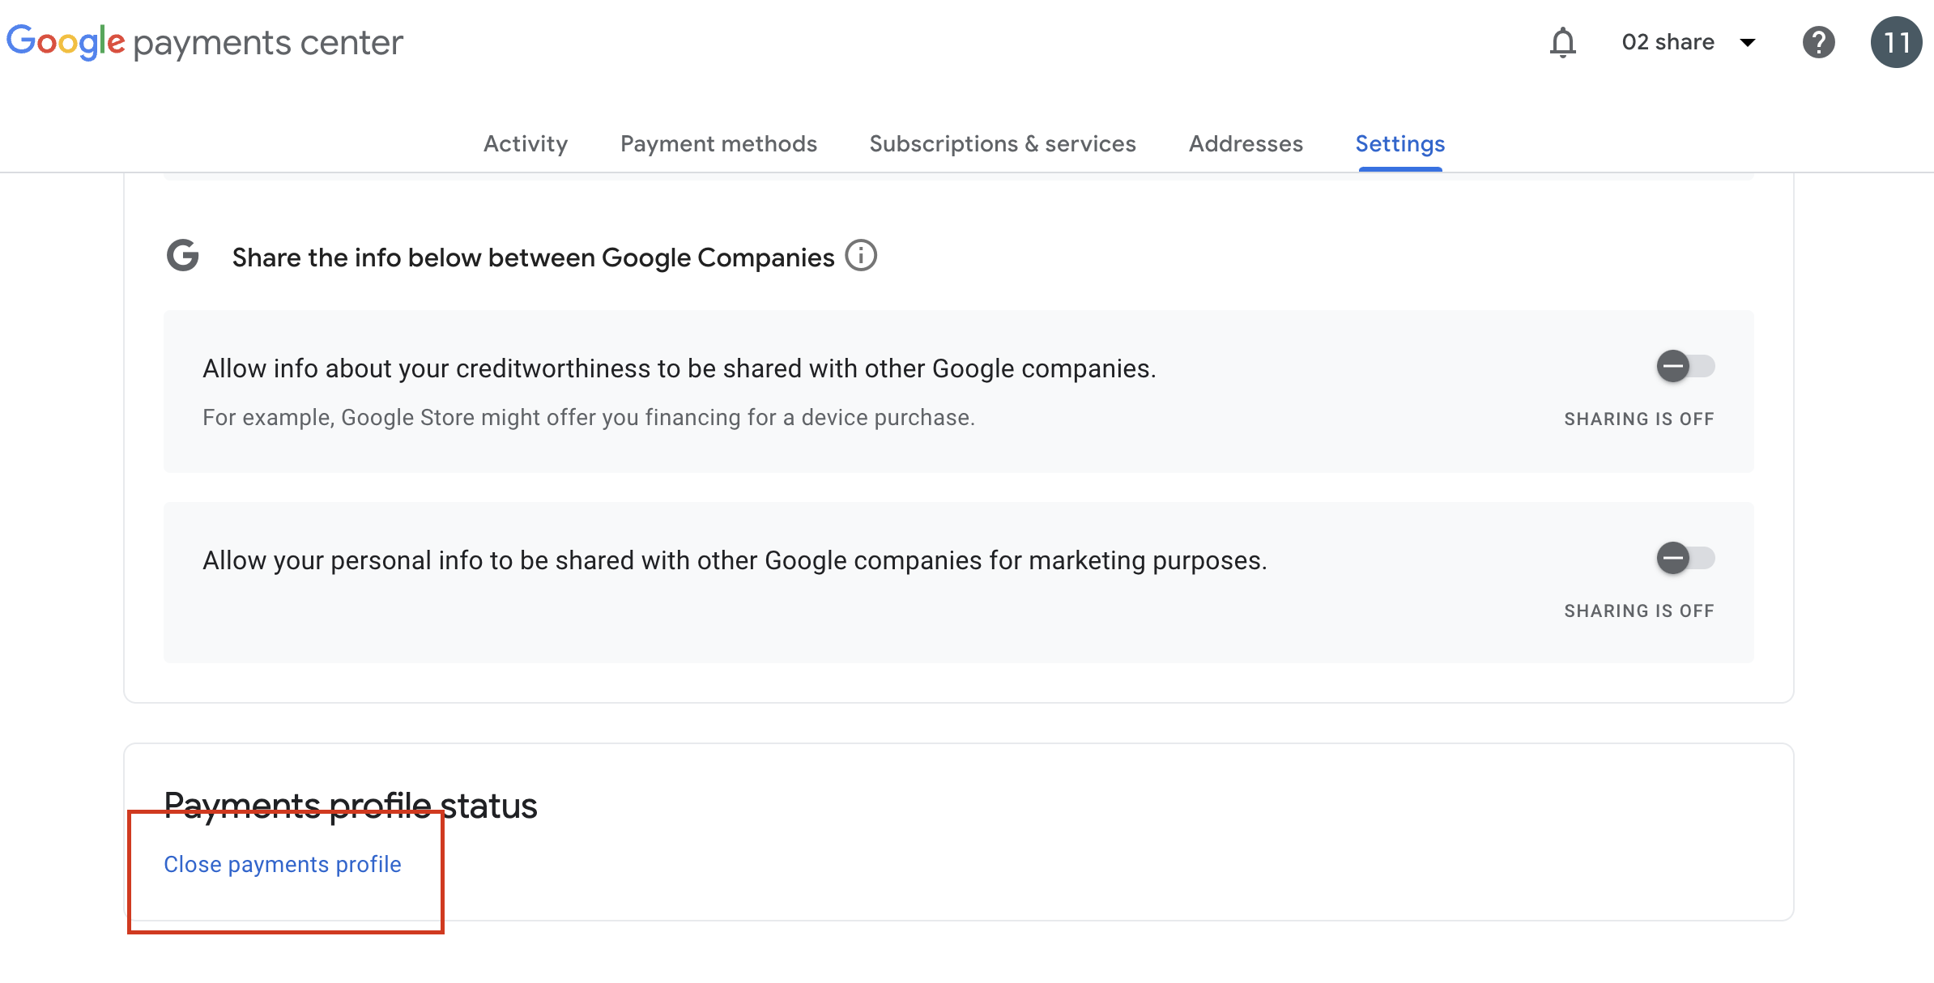Go to the Addresses tab
1934x983 pixels.
click(1246, 143)
